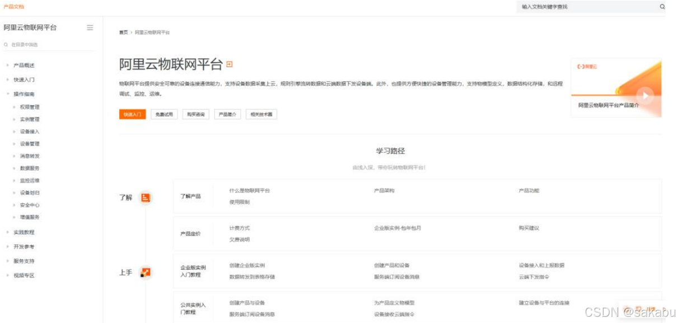Open the 为产品定义物模型 link
This screenshot has height=323, width=678.
click(x=394, y=303)
